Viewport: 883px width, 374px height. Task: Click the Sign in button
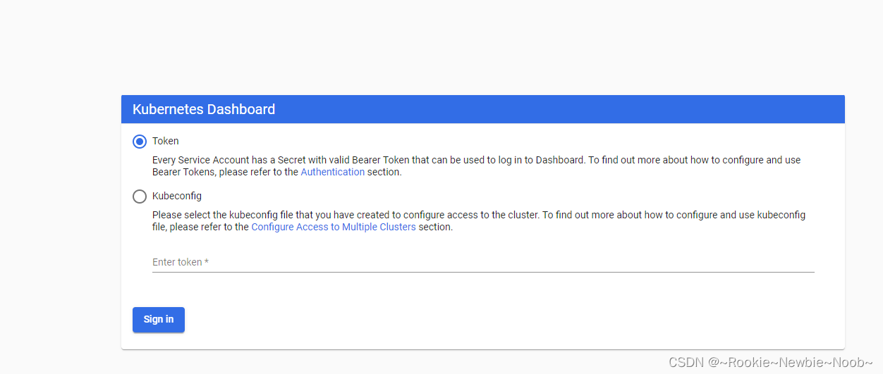[159, 319]
